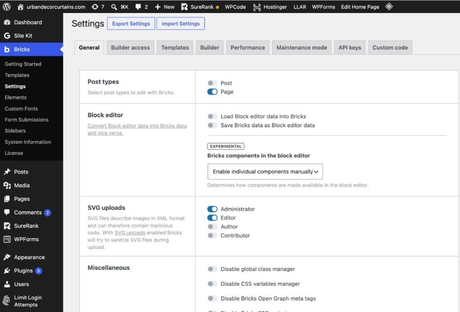Viewport: 460px width, 312px height.
Task: Click the WPForms icon in sidebar
Action: coord(7,239)
